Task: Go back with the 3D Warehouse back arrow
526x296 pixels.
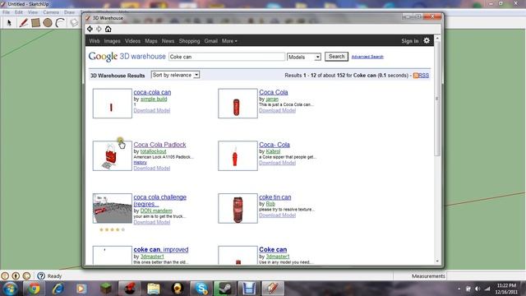Action: point(90,30)
